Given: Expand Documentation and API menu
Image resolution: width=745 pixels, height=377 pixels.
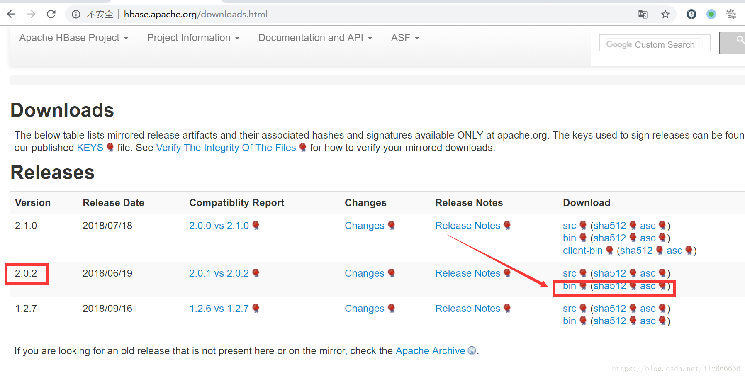Looking at the screenshot, I should 315,38.
